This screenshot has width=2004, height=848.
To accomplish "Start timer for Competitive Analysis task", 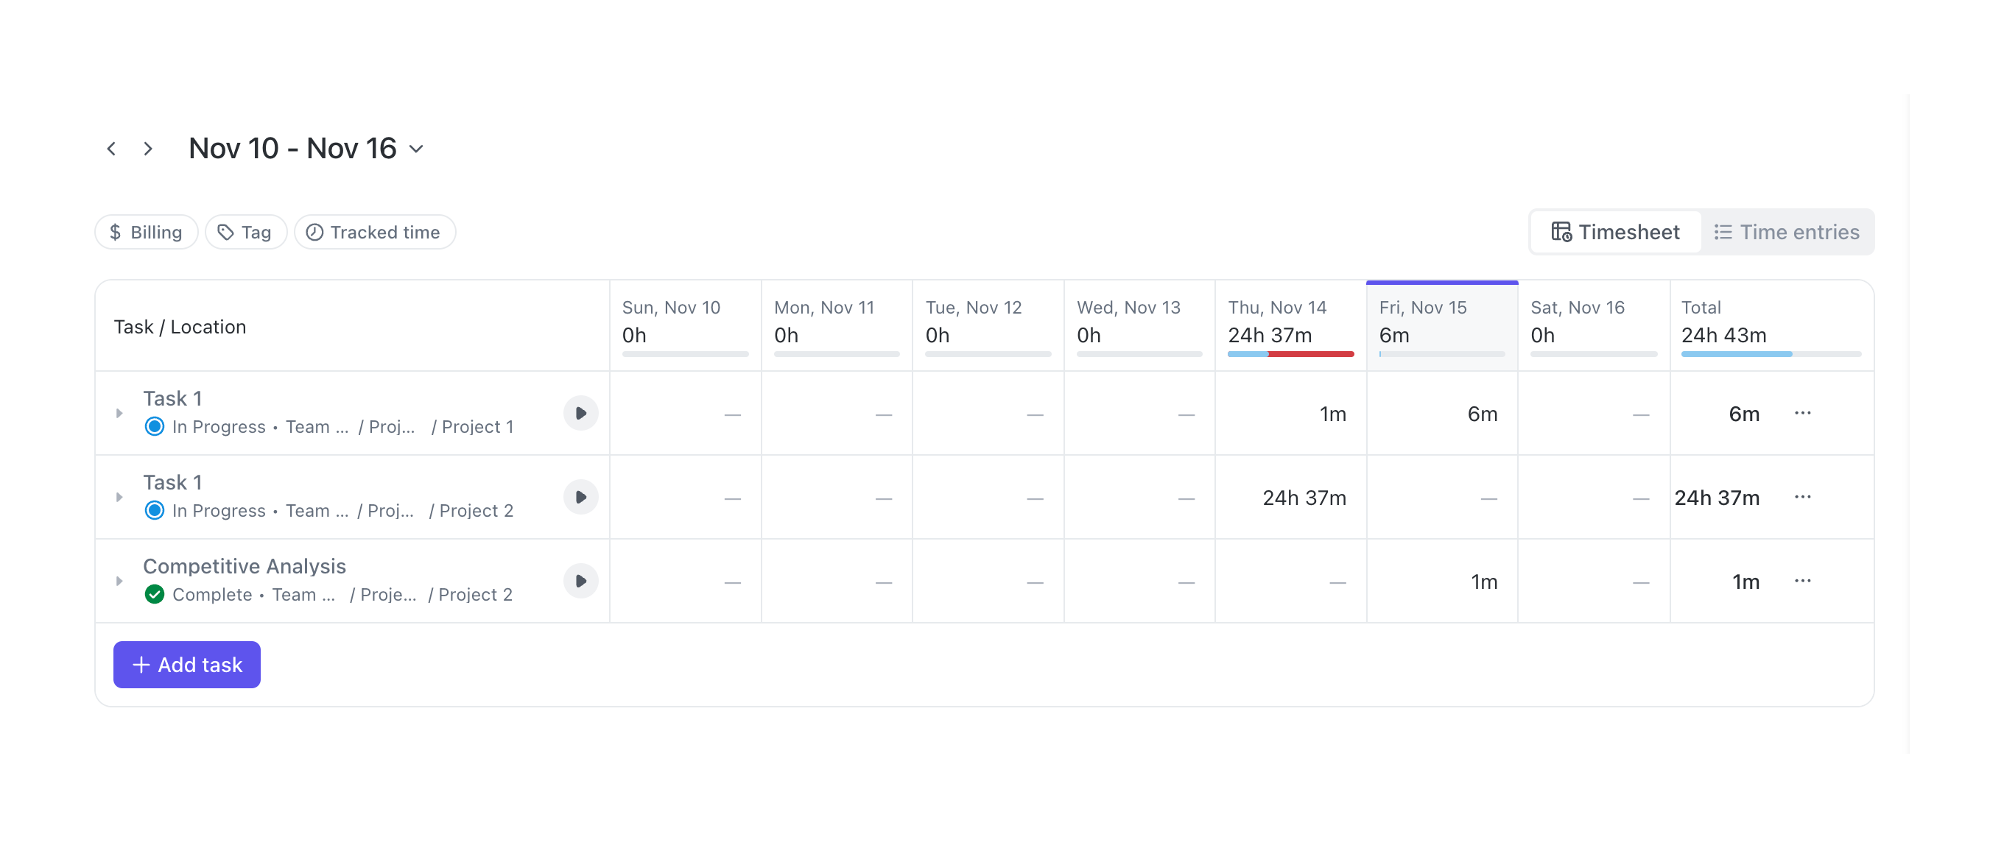I will pos(580,582).
